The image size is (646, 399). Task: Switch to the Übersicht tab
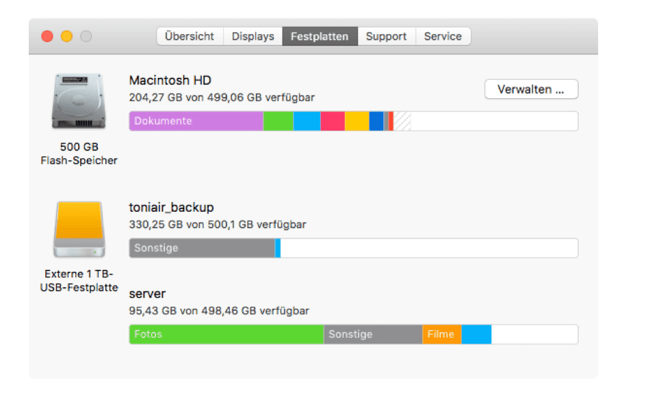[x=190, y=36]
